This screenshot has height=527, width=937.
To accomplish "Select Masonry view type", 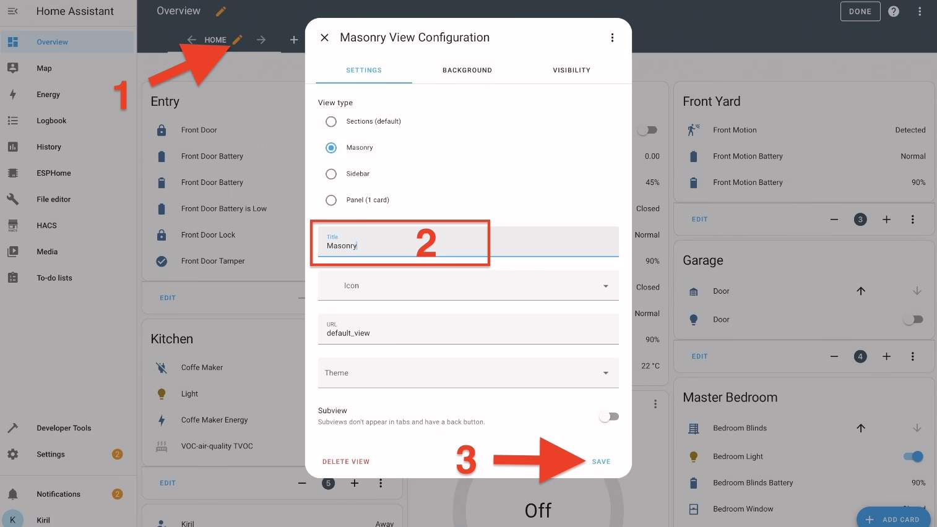I will tap(331, 148).
